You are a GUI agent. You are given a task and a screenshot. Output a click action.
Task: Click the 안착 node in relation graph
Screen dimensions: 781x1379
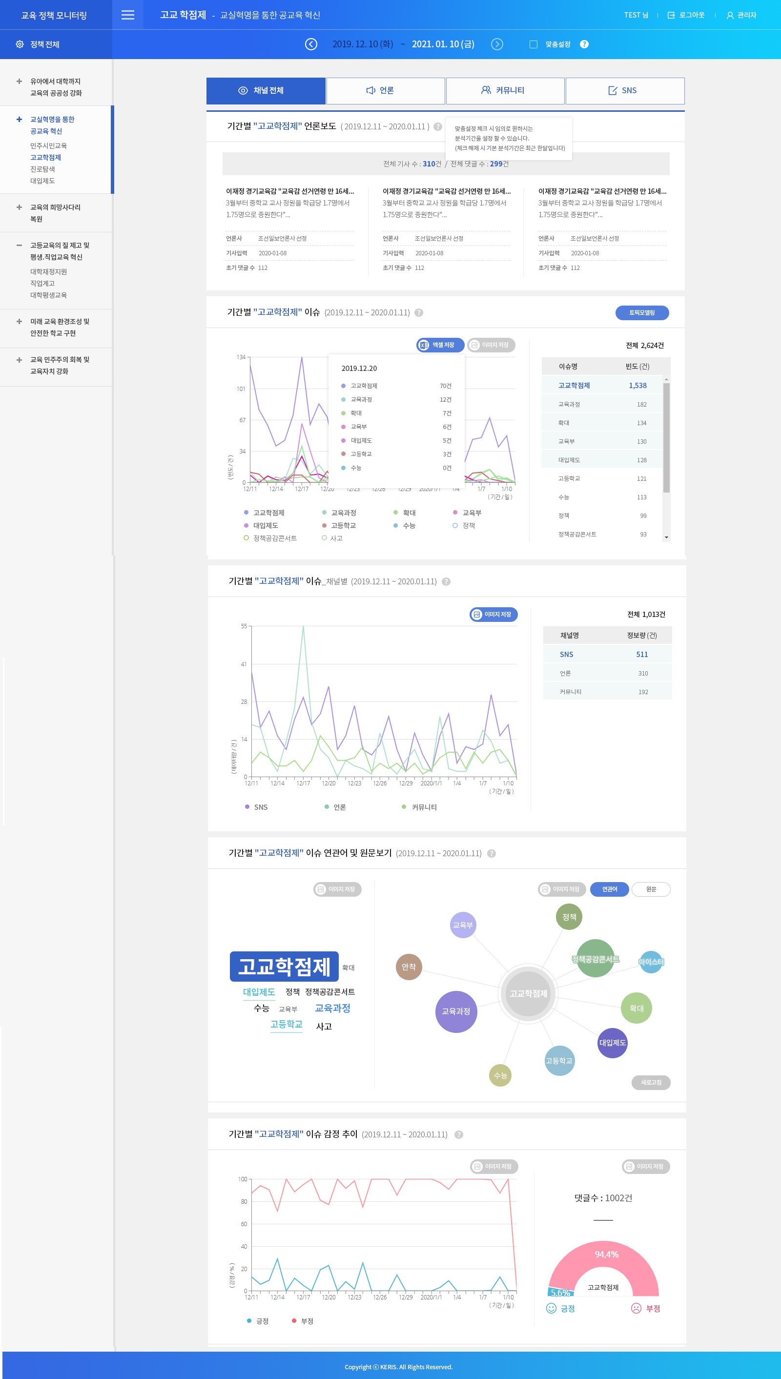(409, 967)
